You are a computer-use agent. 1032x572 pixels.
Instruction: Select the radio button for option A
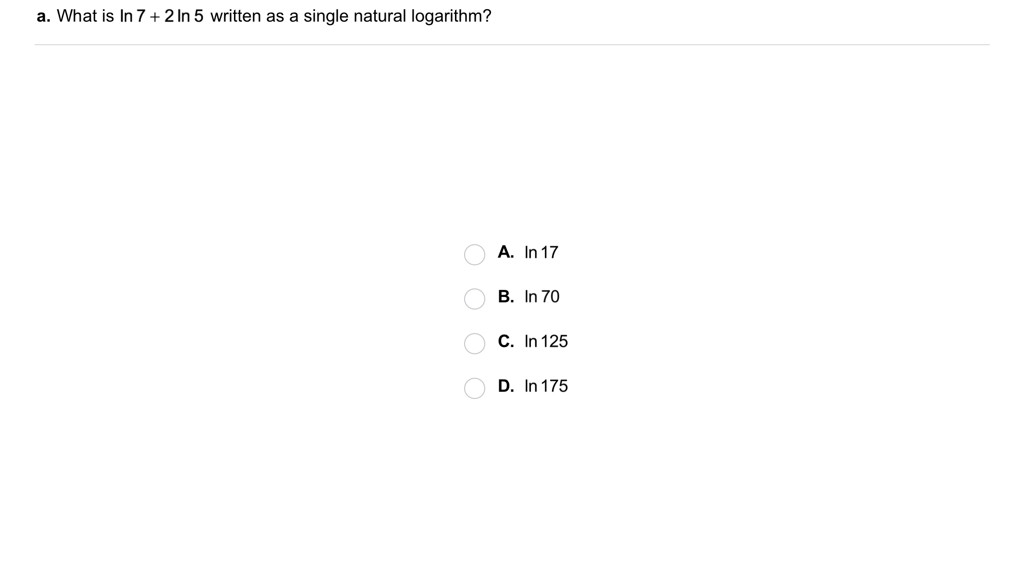coord(474,254)
